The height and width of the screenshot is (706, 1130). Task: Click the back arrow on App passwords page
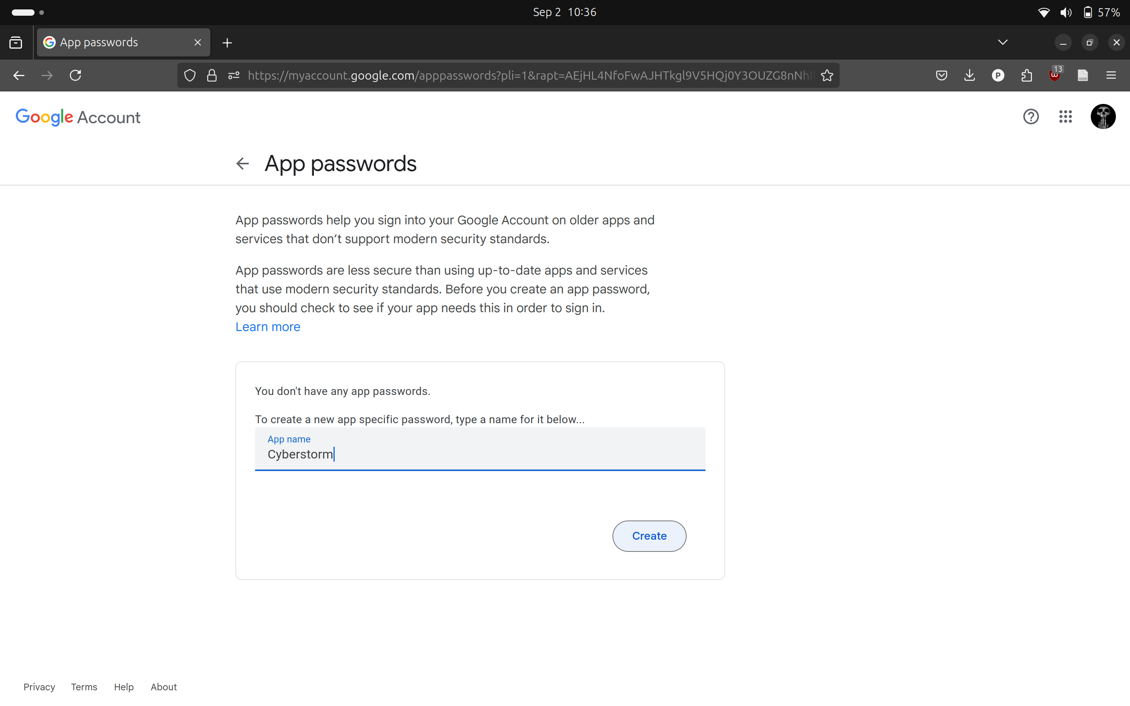click(x=242, y=163)
